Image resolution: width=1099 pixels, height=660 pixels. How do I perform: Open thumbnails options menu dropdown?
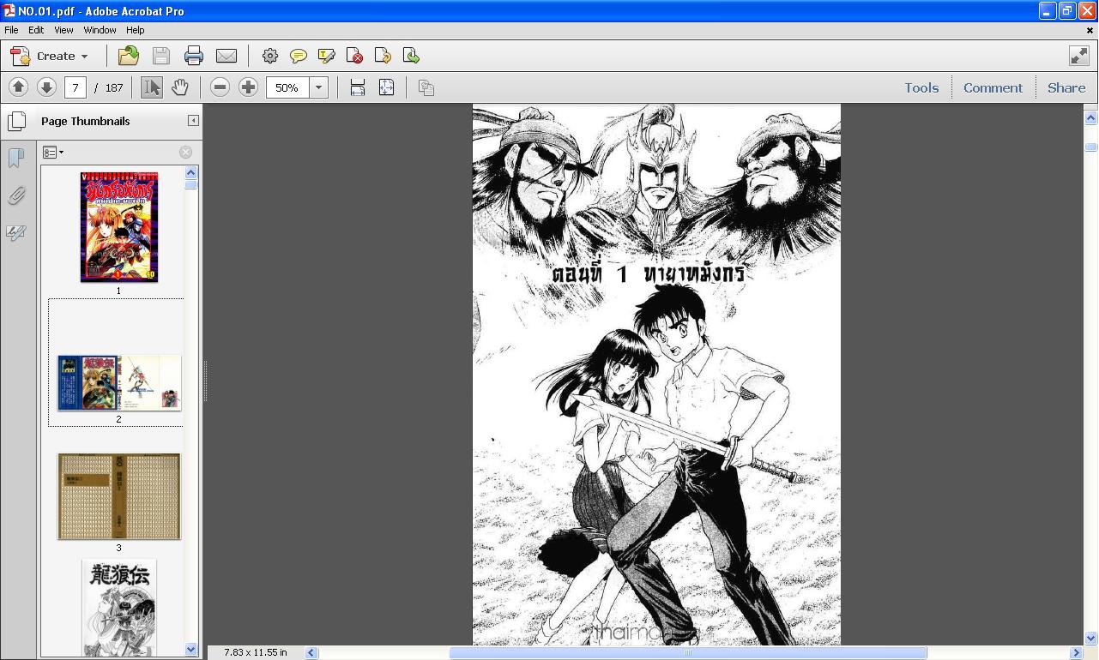click(53, 153)
